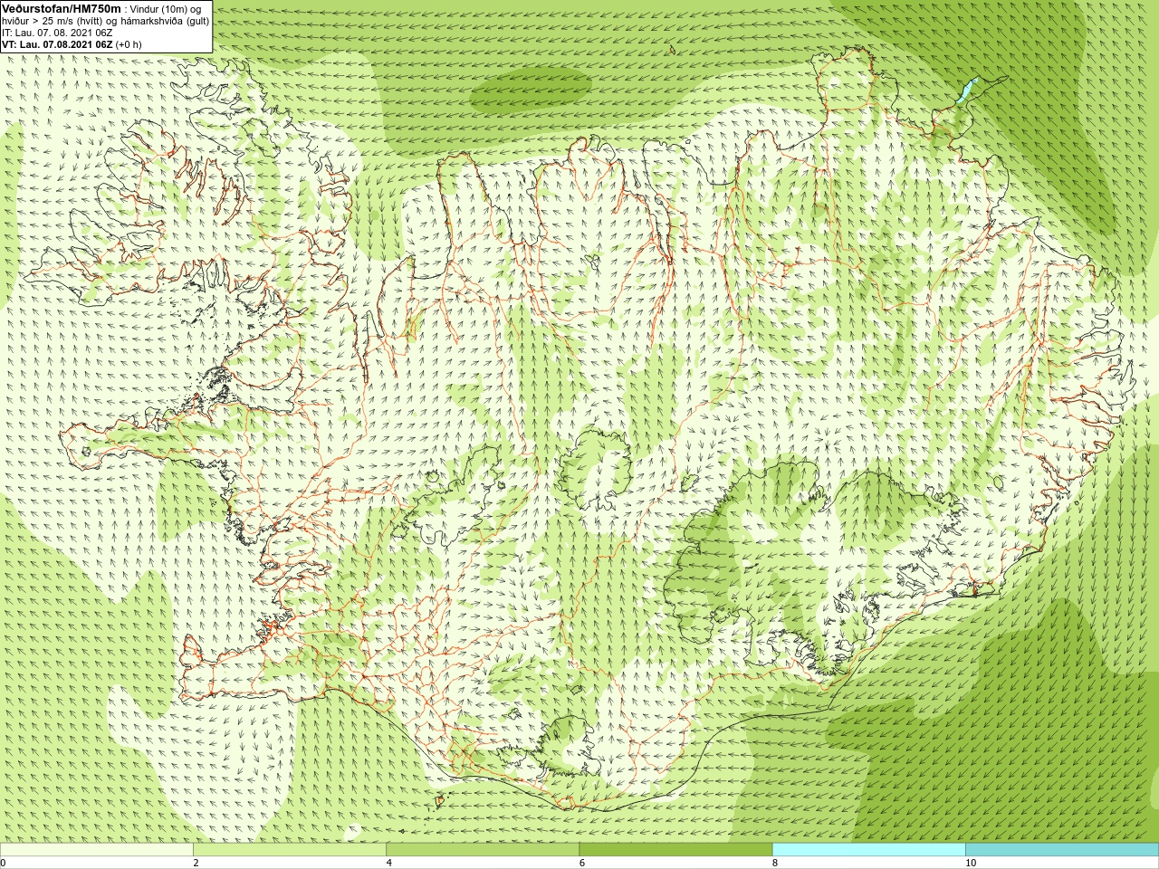
Task: Click the legend value 4
Action: (x=388, y=863)
